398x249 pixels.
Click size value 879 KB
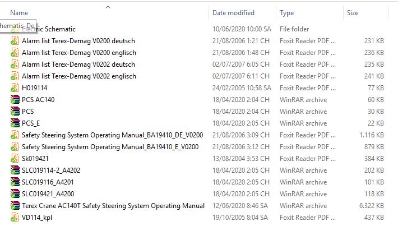(374, 147)
